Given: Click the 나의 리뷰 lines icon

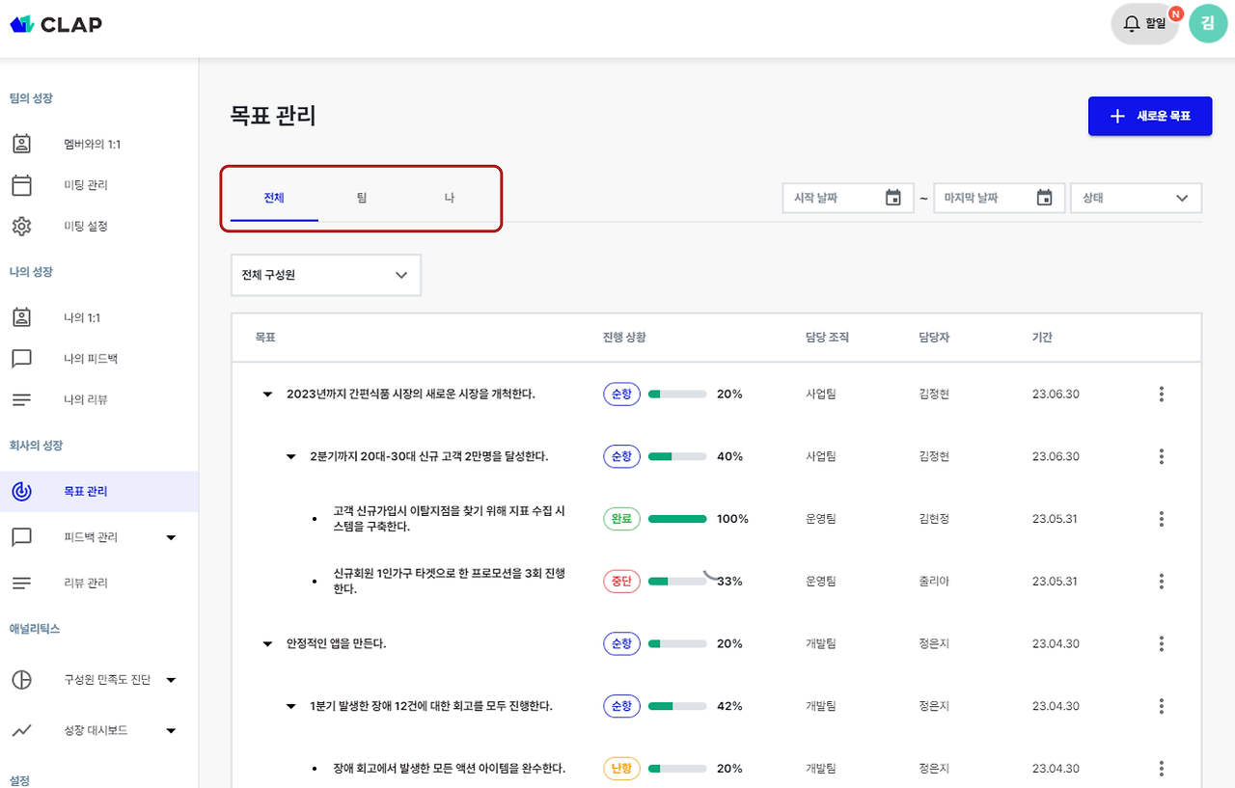Looking at the screenshot, I should coord(21,399).
